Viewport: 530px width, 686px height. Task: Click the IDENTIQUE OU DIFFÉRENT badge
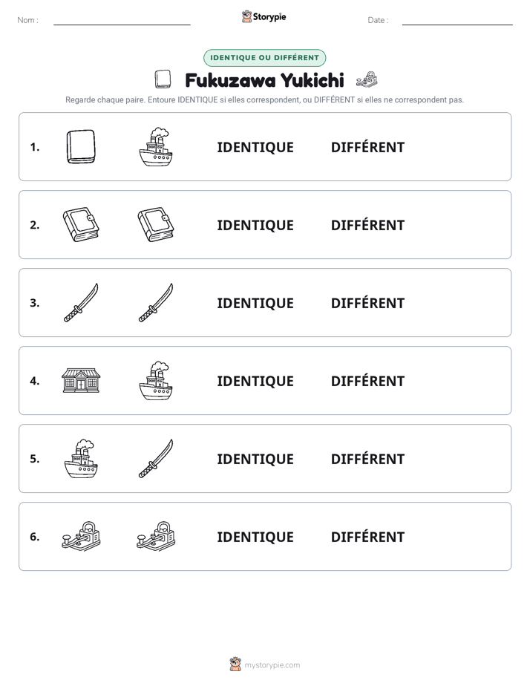264,58
